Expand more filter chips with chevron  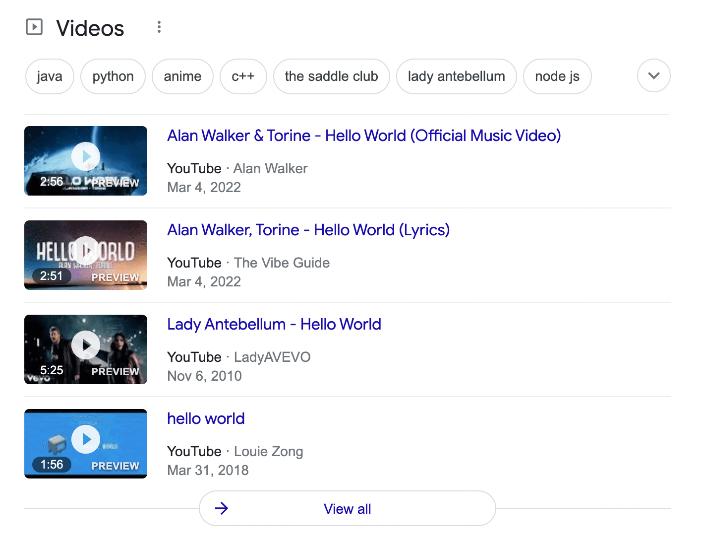click(653, 76)
